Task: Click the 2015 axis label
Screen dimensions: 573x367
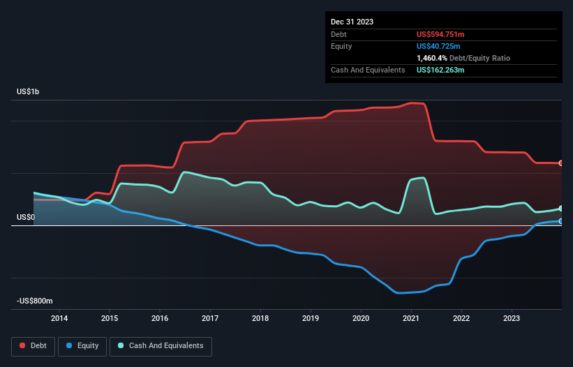Action: pyautogui.click(x=110, y=318)
